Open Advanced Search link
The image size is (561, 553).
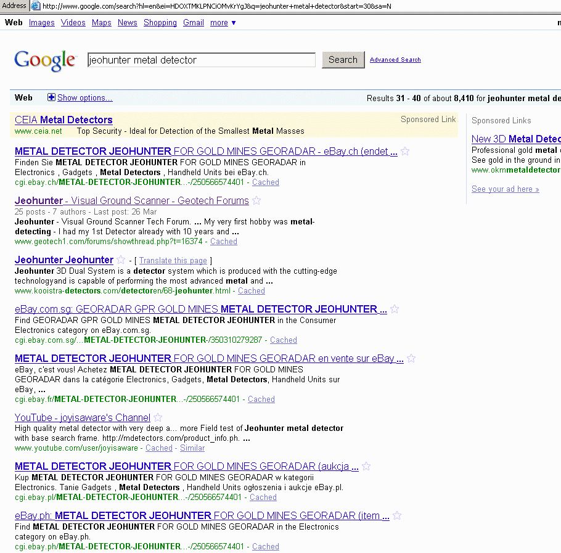(x=395, y=60)
